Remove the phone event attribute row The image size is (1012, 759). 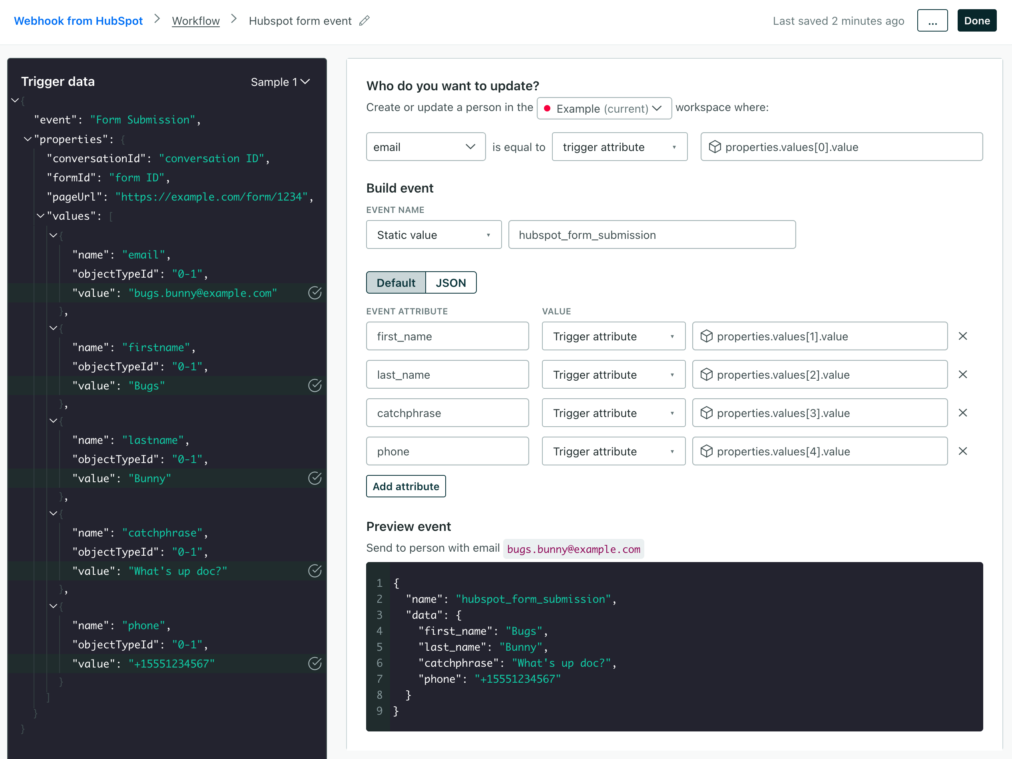click(963, 451)
